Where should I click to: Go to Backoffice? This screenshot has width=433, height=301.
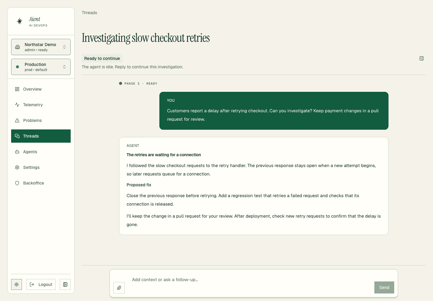(41, 183)
